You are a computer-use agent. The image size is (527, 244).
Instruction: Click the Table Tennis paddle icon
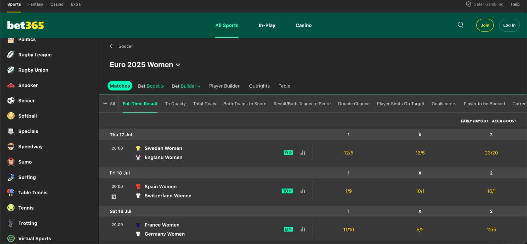click(11, 192)
